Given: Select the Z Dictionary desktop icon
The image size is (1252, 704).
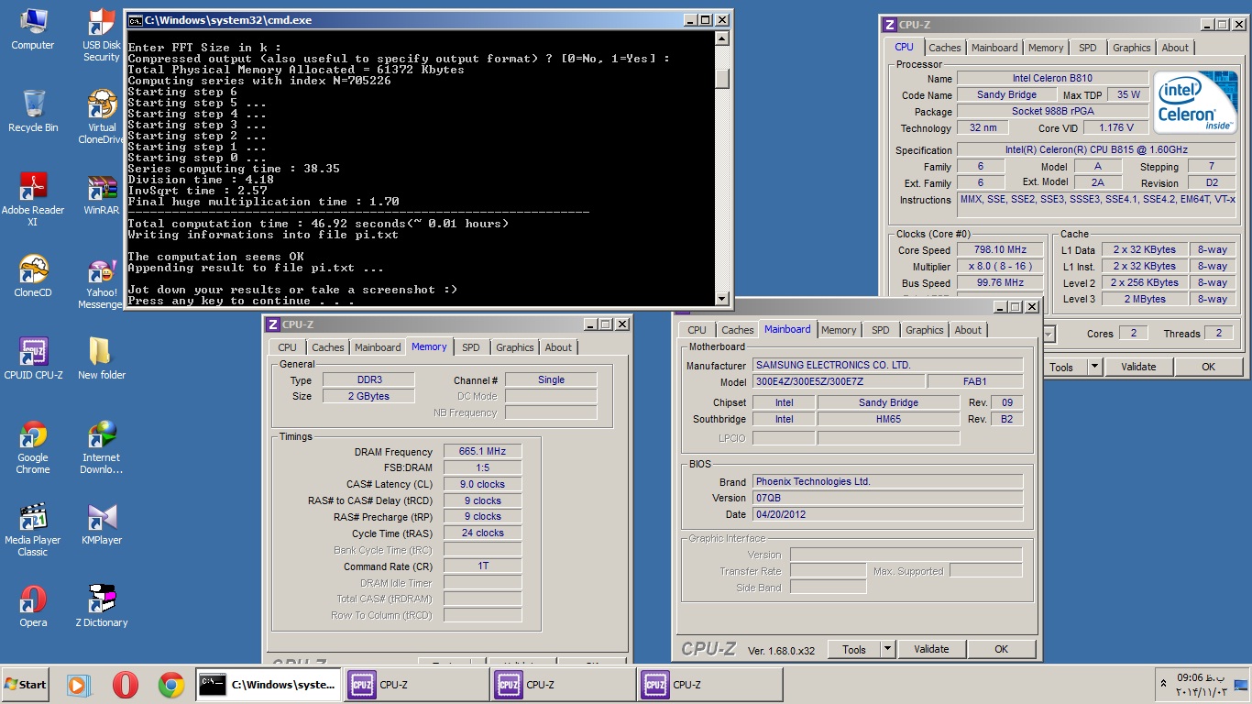Looking at the screenshot, I should (102, 606).
